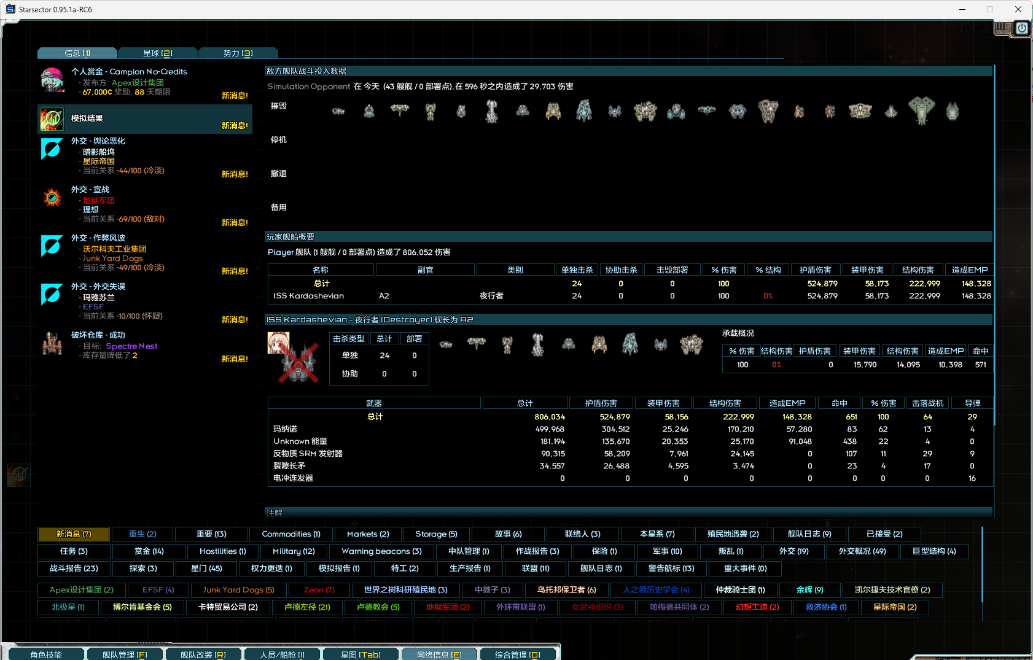Open the 舰队管理 [F] screen
This screenshot has height=660, width=1033.
tap(125, 654)
